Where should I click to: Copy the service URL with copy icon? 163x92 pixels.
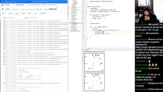point(38,9)
